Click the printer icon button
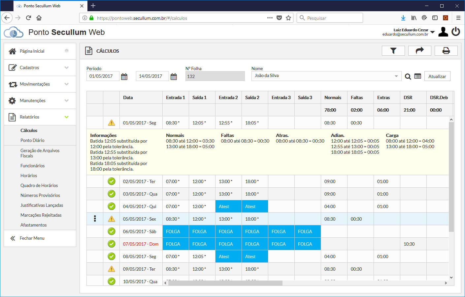The image size is (465, 297). (446, 51)
